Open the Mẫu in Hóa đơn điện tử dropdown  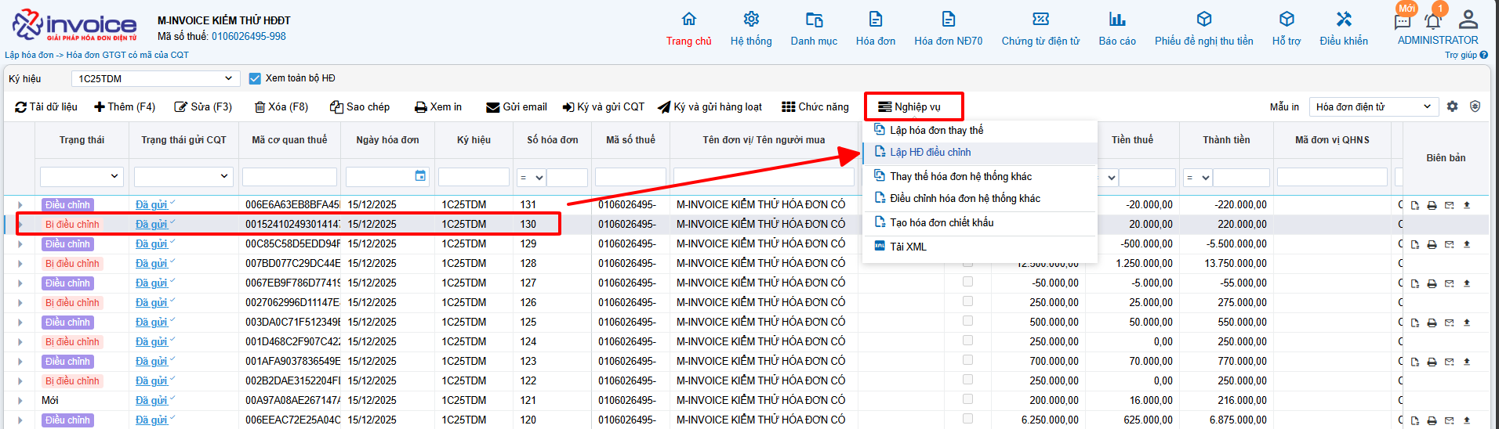click(1374, 106)
